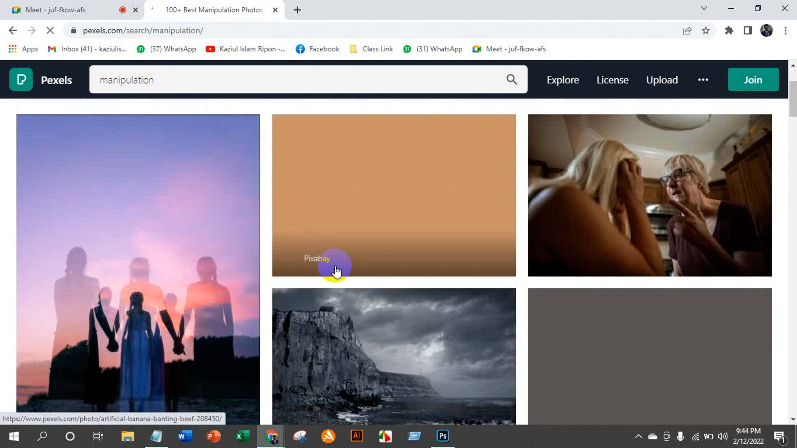Open the License link
The height and width of the screenshot is (448, 797).
(612, 80)
